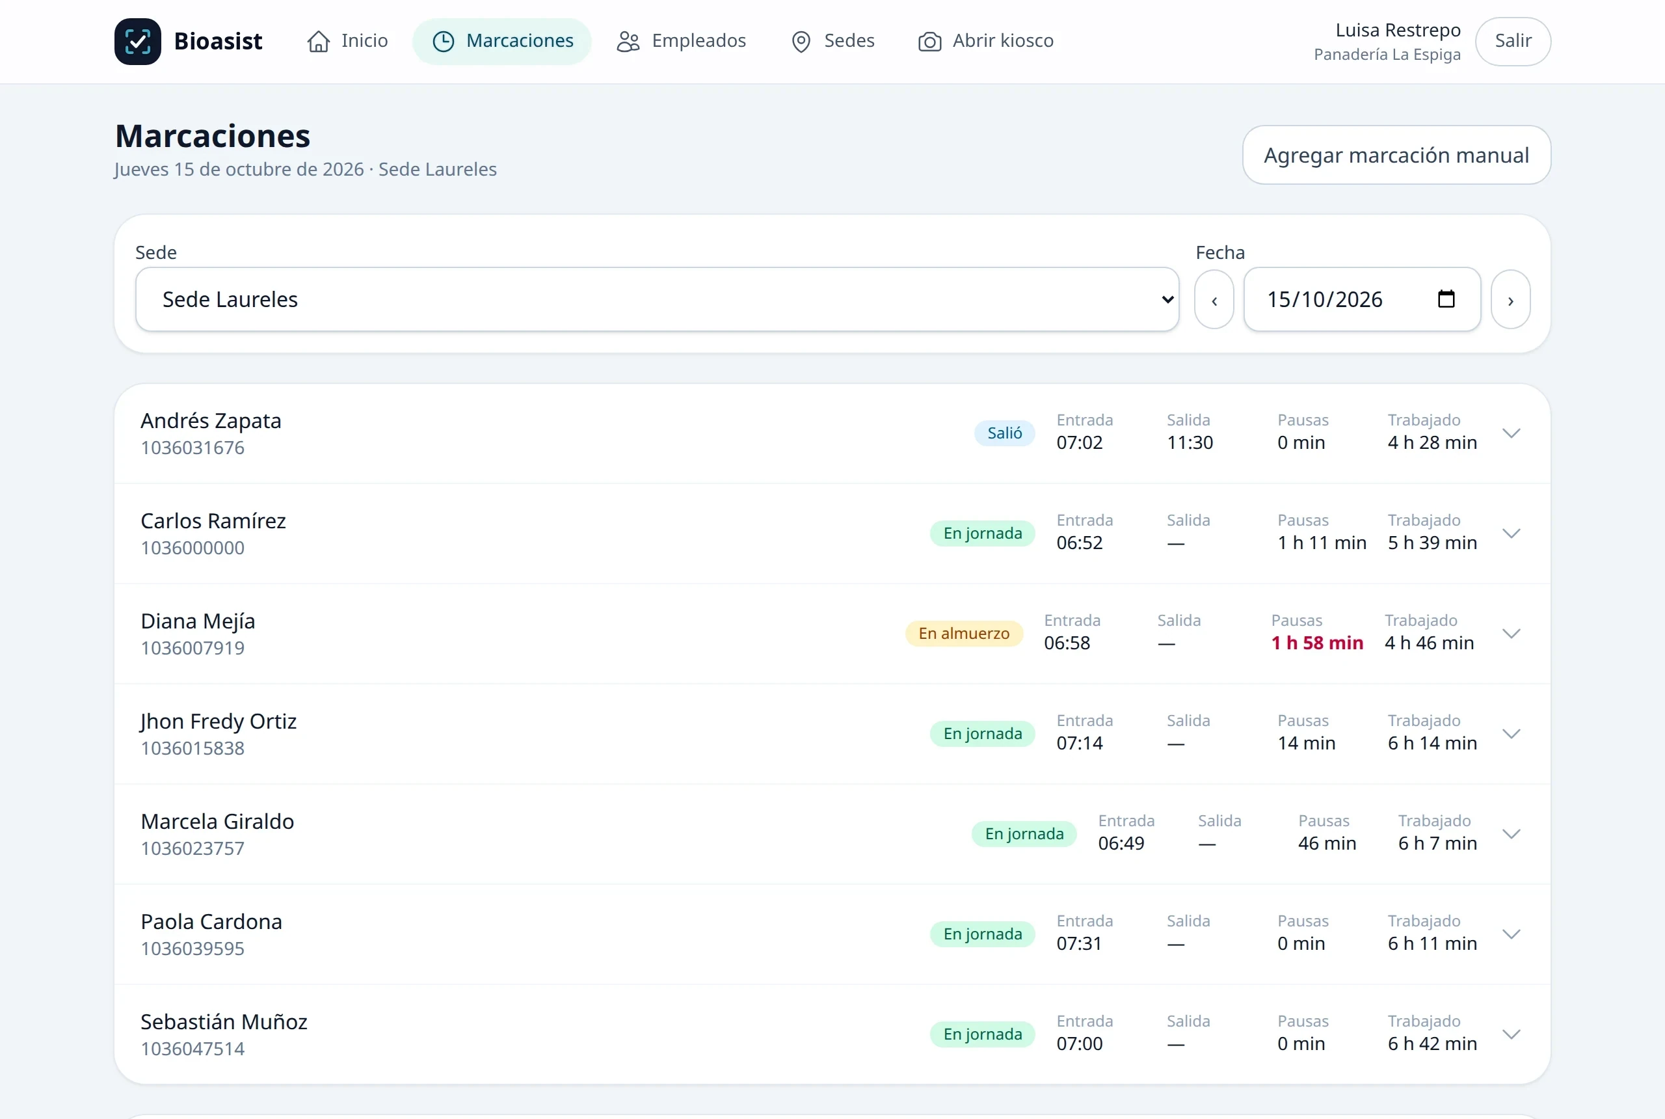Image resolution: width=1665 pixels, height=1119 pixels.
Task: Click the people icon beside Empleados
Action: pos(628,42)
